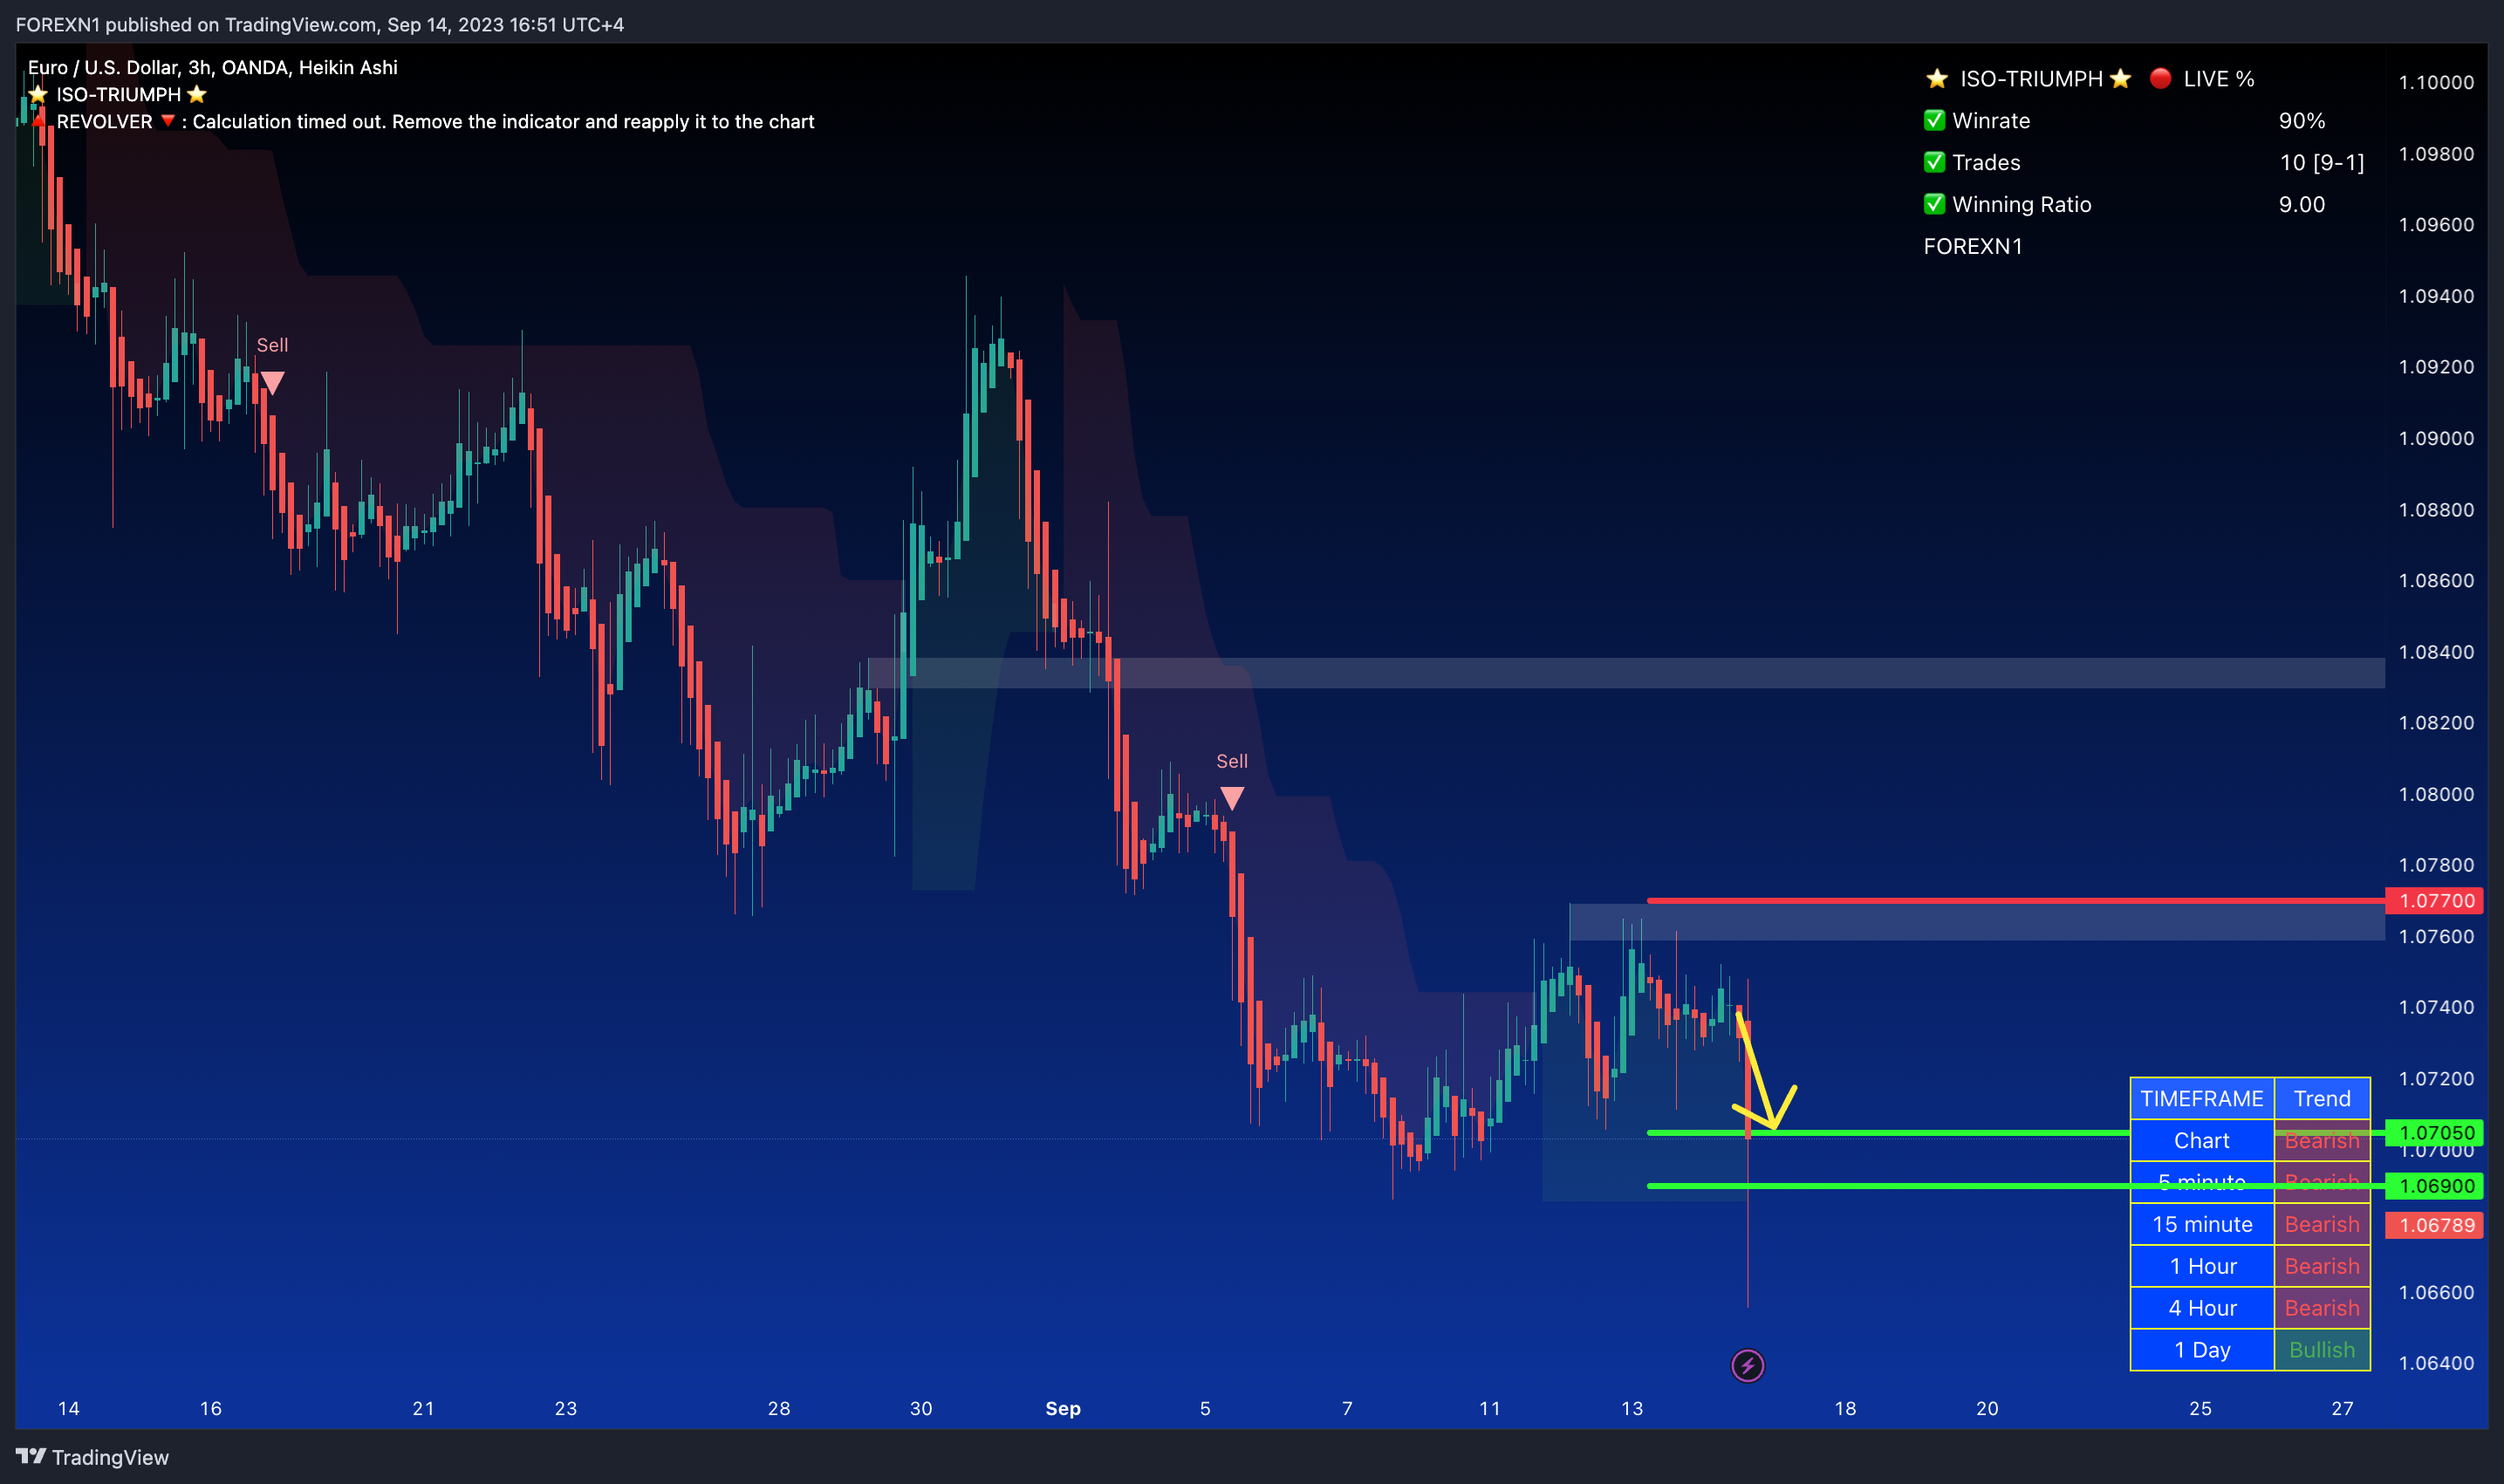Click the 1.06400 price axis label
Screen dimensions: 2504x1484
(2436, 1363)
